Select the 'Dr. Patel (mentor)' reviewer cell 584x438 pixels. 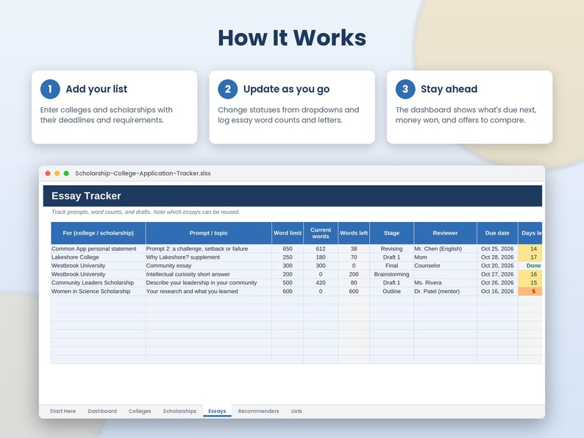(445, 291)
